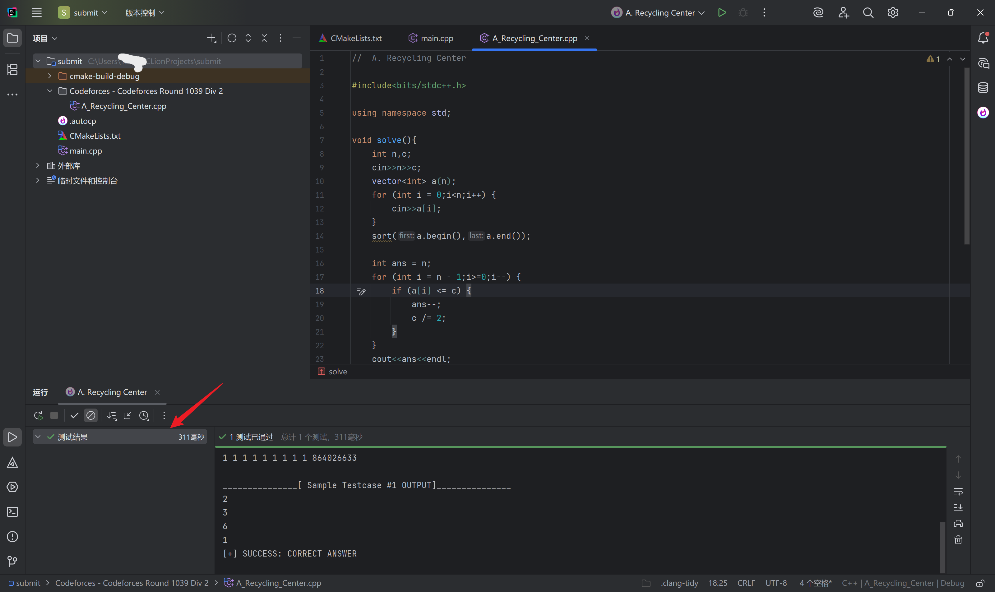Click the CMake triangle tool window icon

tap(12, 462)
